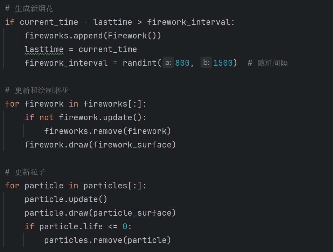Click the "b:" parameter hint in randint
This screenshot has width=333, height=252.
pyautogui.click(x=206, y=63)
